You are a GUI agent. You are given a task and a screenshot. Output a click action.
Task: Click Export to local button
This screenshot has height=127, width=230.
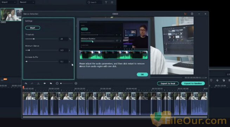click(168, 83)
